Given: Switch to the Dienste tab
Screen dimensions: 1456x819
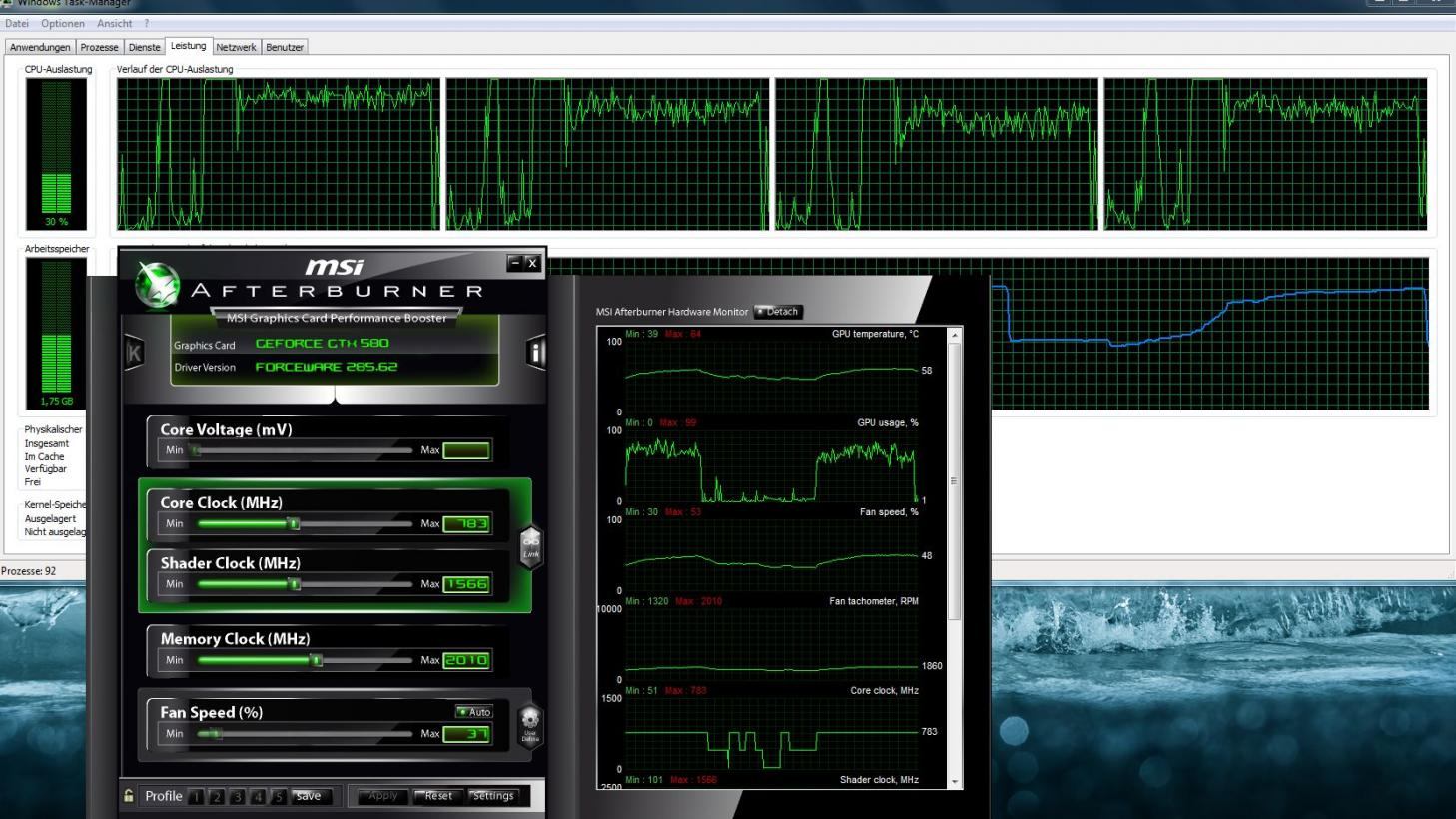Looking at the screenshot, I should point(145,47).
